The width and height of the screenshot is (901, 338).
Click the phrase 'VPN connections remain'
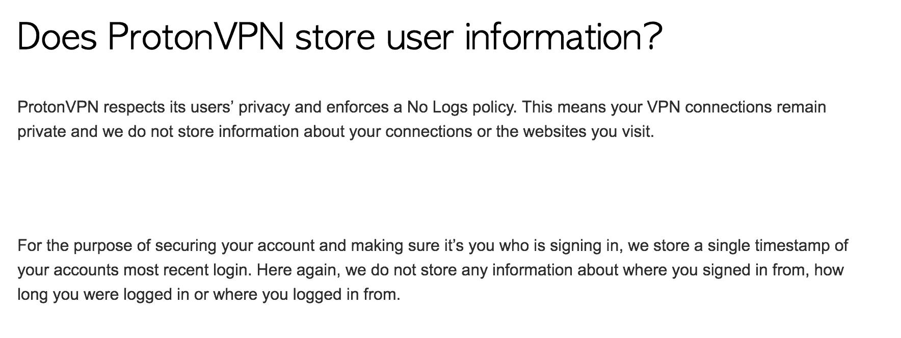click(736, 107)
